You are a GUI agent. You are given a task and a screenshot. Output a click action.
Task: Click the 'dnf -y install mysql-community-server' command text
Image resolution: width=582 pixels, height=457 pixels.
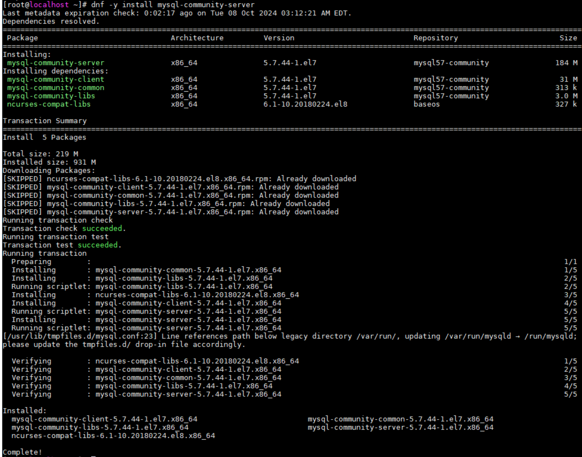[173, 5]
